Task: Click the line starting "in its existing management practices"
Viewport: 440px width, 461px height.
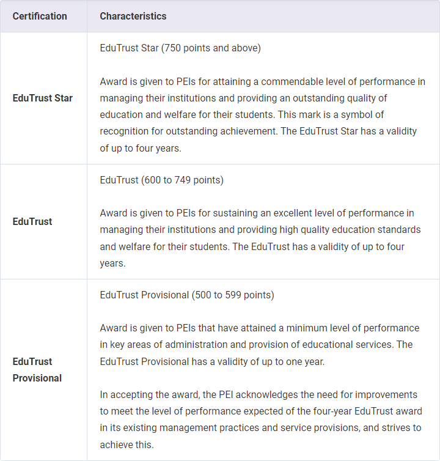Action: coord(260,427)
